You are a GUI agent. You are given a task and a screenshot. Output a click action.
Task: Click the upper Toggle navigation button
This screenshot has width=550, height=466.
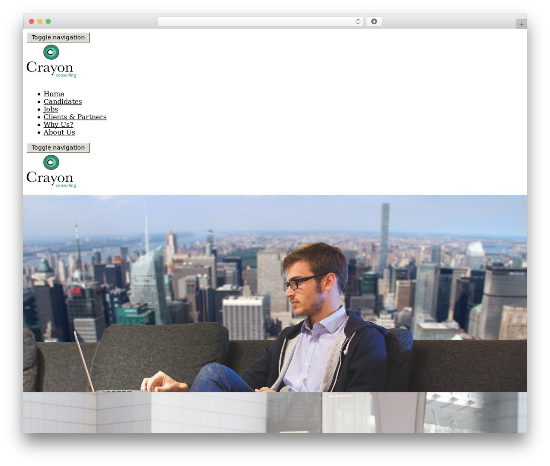coord(58,37)
